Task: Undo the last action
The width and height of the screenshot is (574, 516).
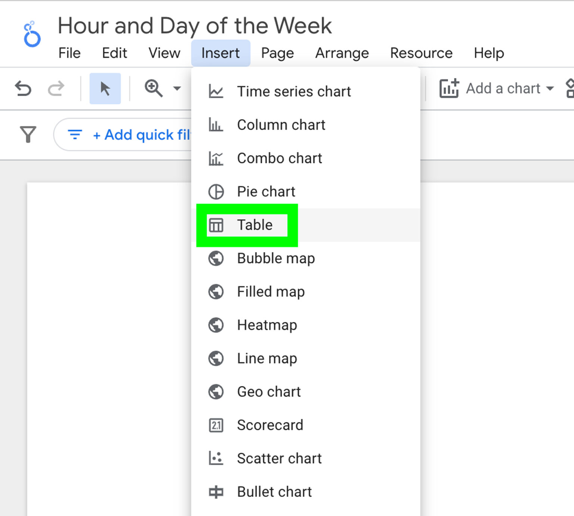Action: 23,89
